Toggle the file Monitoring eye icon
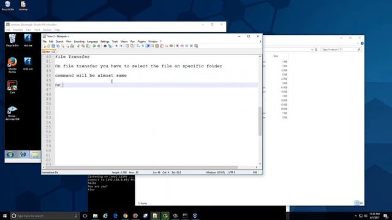Screen dimensions: 392x220 click(x=171, y=46)
